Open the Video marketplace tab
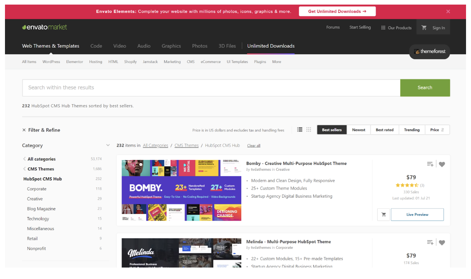 coord(119,46)
